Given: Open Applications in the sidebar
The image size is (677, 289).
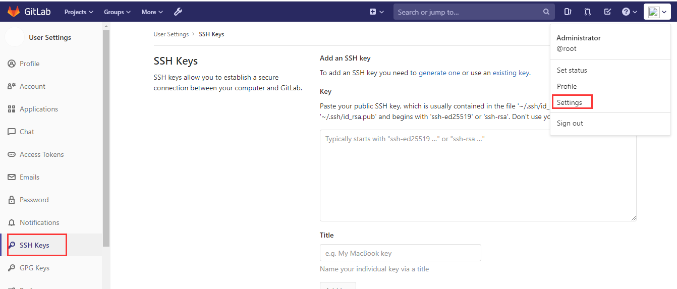Looking at the screenshot, I should 51,109.
